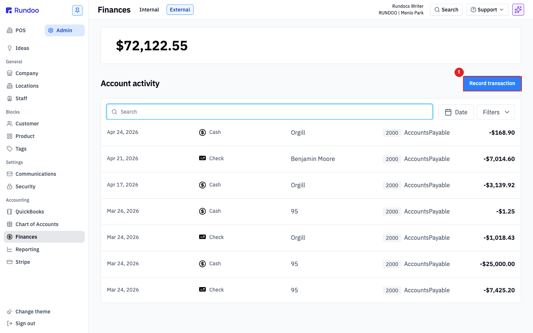533x333 pixels.
Task: Click the dollar icon beside Finances
Action: click(10, 237)
